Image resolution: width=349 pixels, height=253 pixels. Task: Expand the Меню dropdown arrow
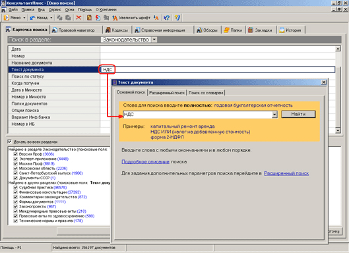(24, 18)
